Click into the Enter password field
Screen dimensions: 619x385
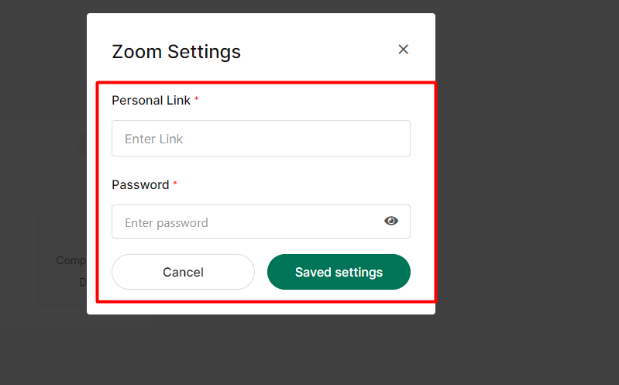point(248,222)
